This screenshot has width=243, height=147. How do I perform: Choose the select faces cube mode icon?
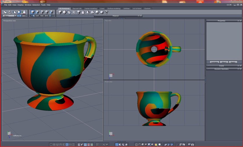(x=37, y=12)
